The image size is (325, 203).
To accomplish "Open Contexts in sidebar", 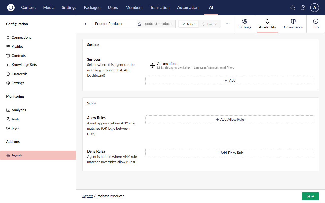I will tap(38, 56).
